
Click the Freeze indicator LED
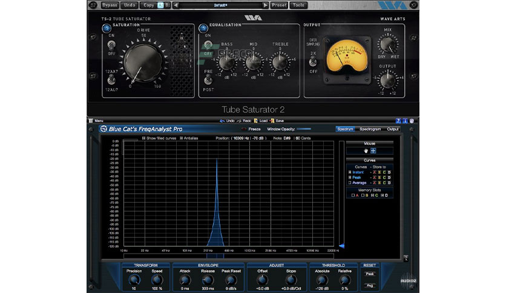tap(244, 129)
